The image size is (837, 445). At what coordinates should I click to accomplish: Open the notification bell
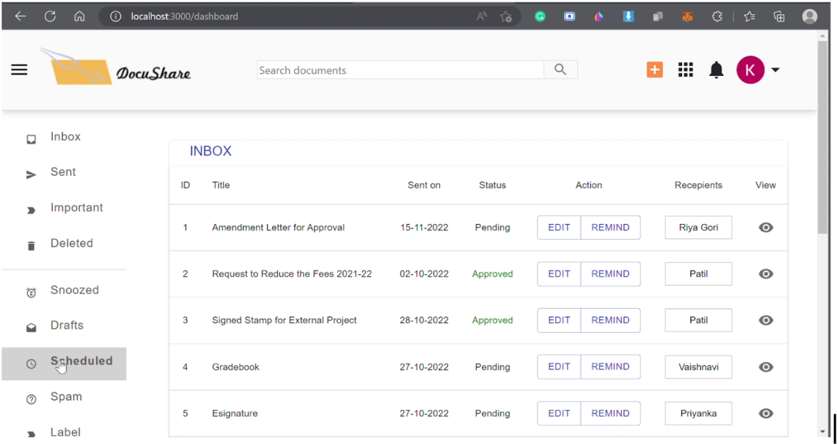(716, 70)
